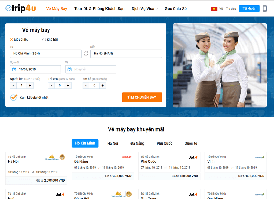Increase the Người lớn adult count
The height and width of the screenshot is (199, 274).
click(x=30, y=85)
